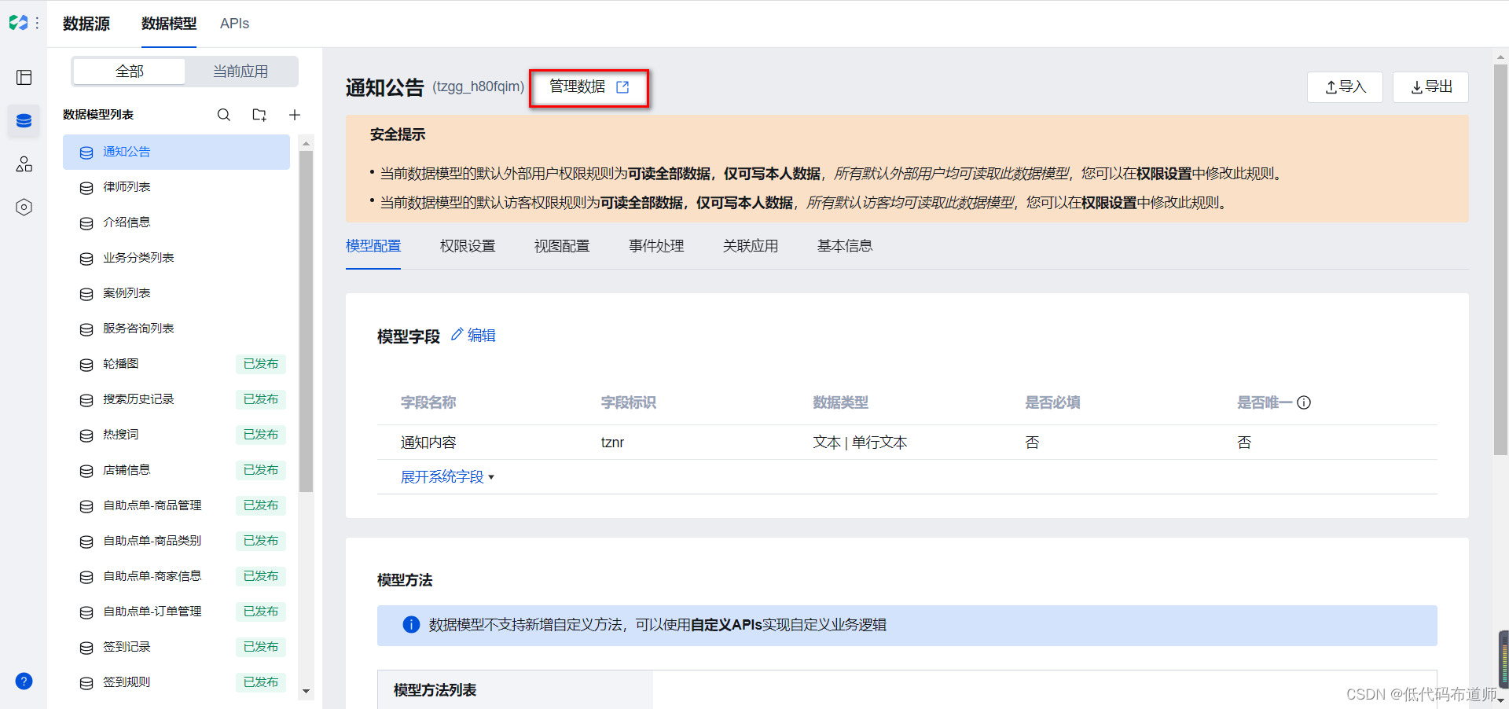Click the 是否唯一 info icon

coord(1304,402)
